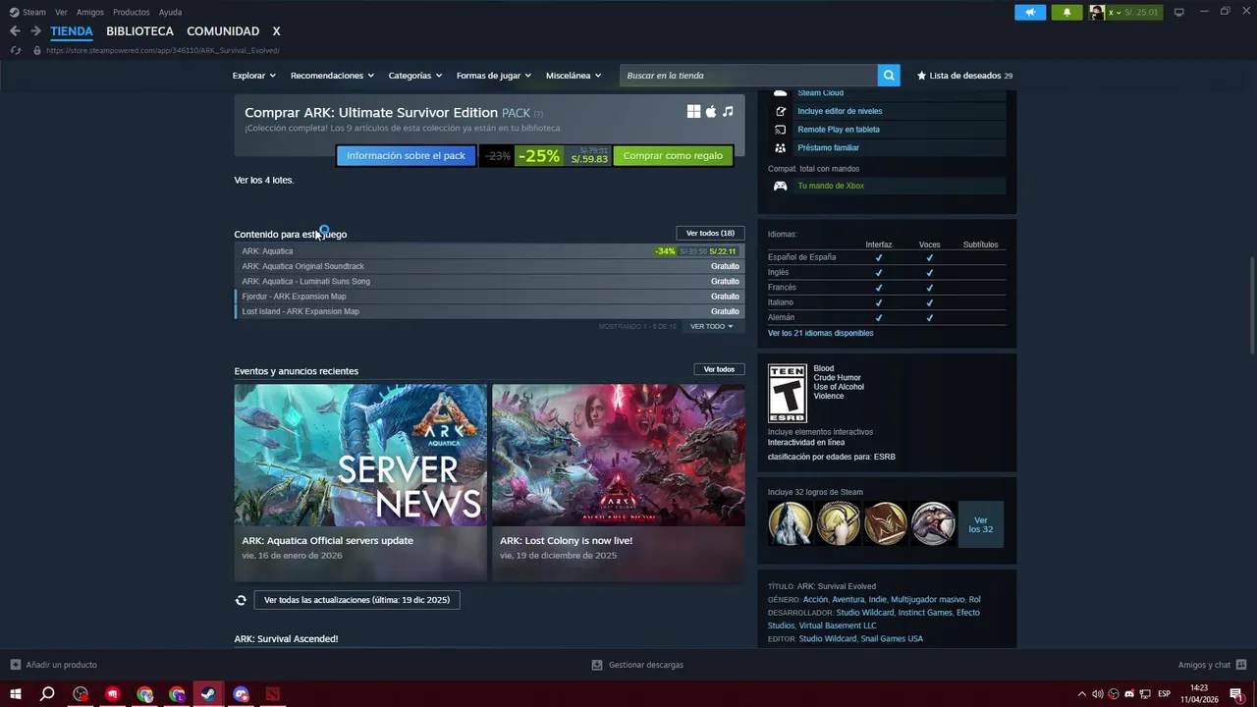Open the Windows Start menu
Screen dimensions: 1257x707
tap(15, 694)
